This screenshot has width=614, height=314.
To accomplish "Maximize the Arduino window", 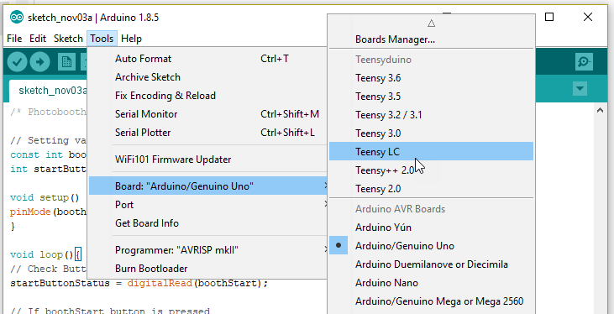I will click(x=549, y=17).
